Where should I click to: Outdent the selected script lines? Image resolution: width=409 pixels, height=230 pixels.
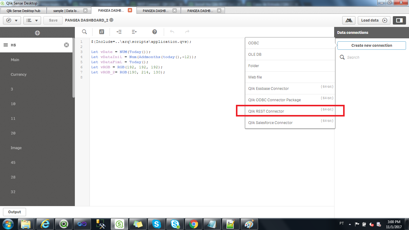[x=134, y=32]
